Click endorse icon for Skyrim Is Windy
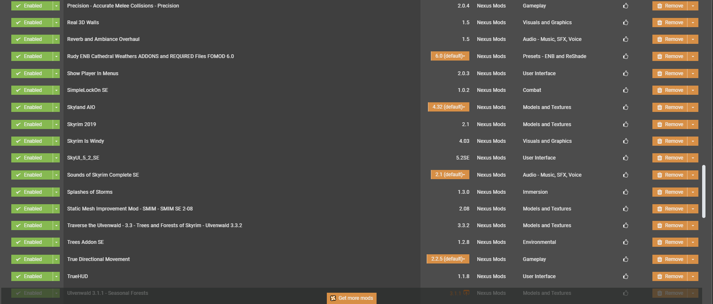The height and width of the screenshot is (304, 713). 625,141
